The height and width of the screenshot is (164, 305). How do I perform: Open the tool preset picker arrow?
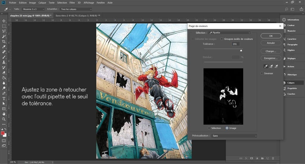(x=10, y=9)
